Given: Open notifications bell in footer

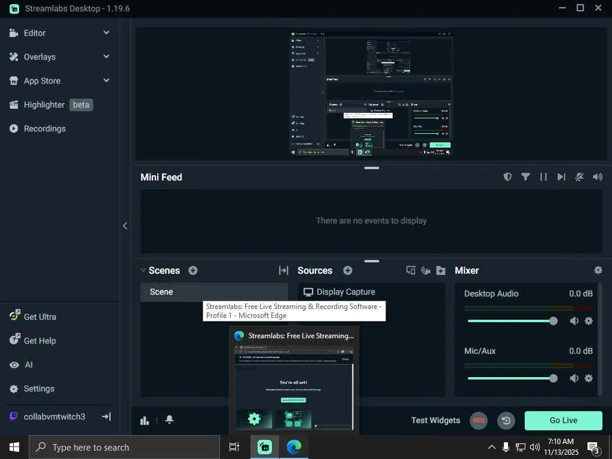Looking at the screenshot, I should (169, 420).
